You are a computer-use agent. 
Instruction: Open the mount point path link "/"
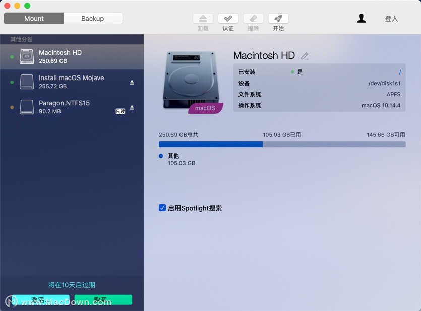(400, 72)
